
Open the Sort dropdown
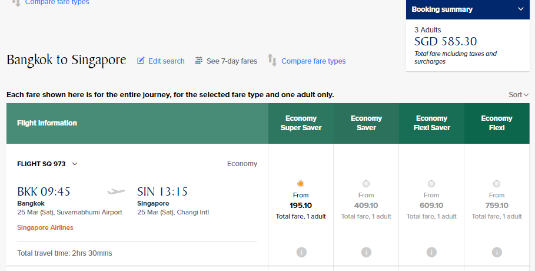(519, 95)
